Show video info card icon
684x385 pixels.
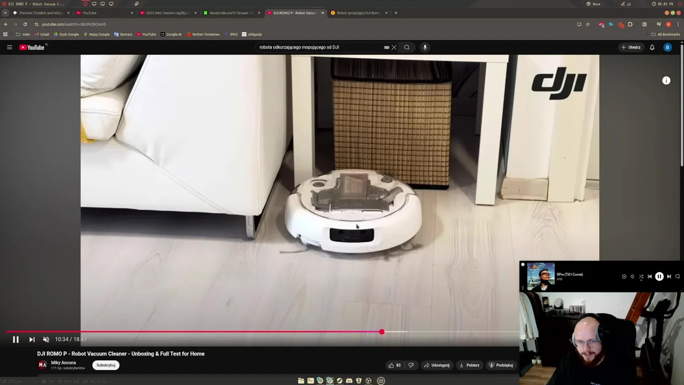click(x=666, y=80)
